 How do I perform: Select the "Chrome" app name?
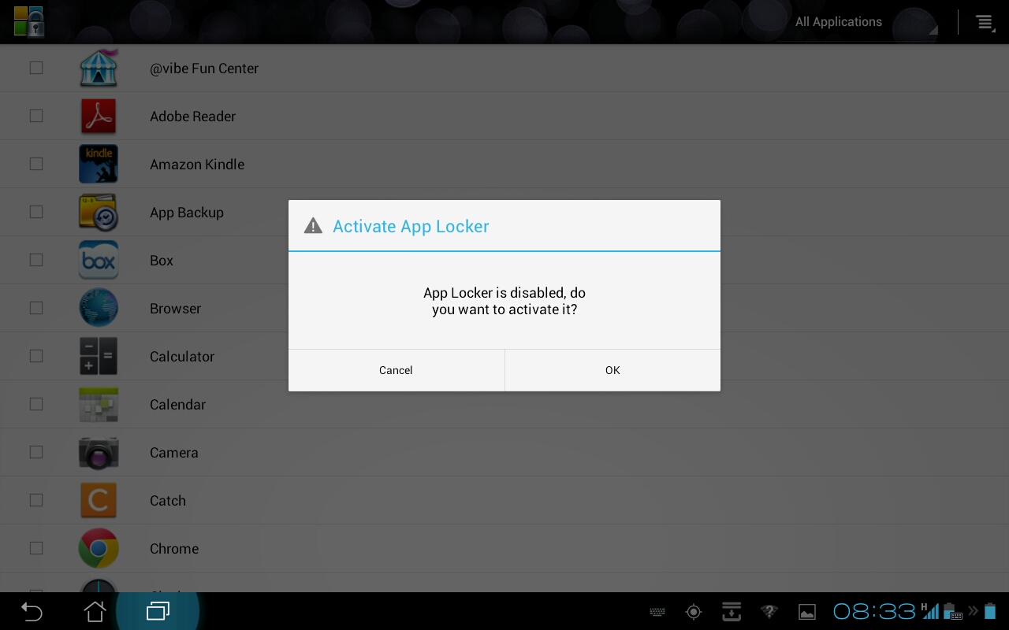(174, 549)
